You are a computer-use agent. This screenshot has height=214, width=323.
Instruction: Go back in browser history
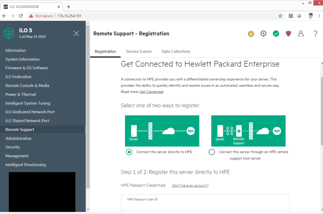point(4,16)
